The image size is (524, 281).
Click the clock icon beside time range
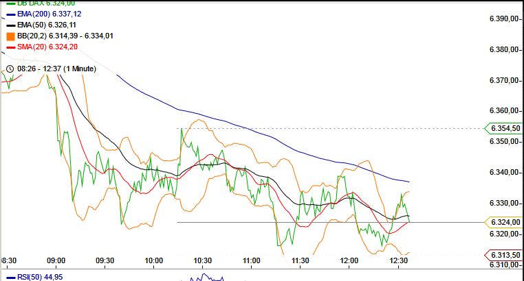10,69
